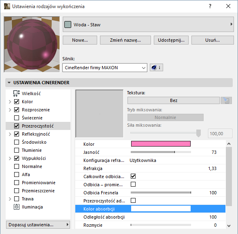Expand the Wypukłości tree item
Image resolution: width=238 pixels, height=234 pixels.
(10, 158)
